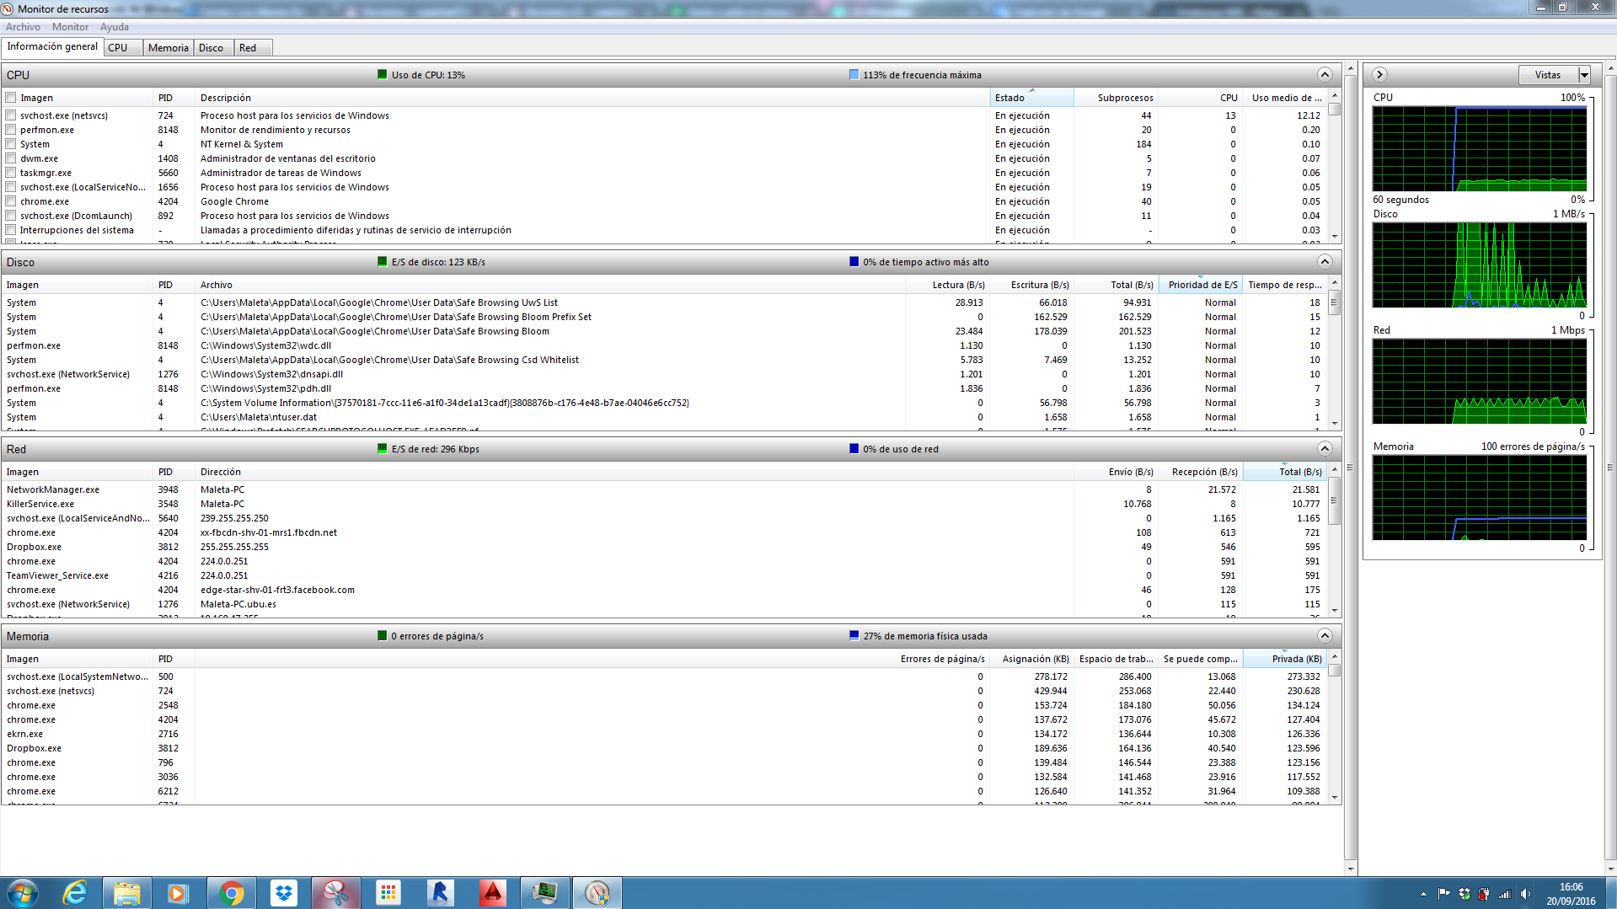The height and width of the screenshot is (909, 1617).
Task: Open the Snipping Tool taskbar icon
Action: 336,893
